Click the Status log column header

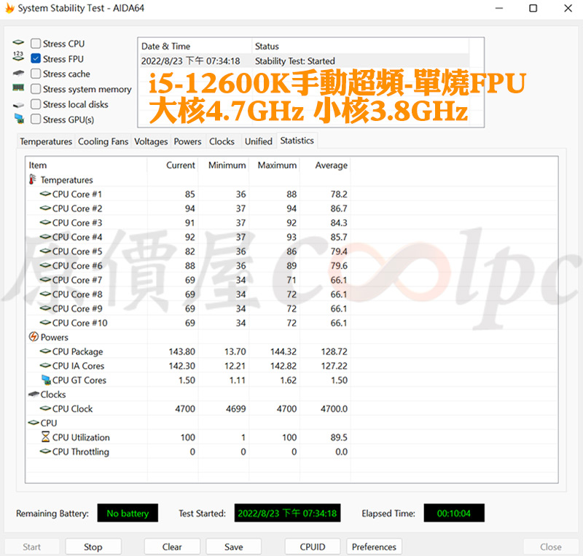pos(361,46)
